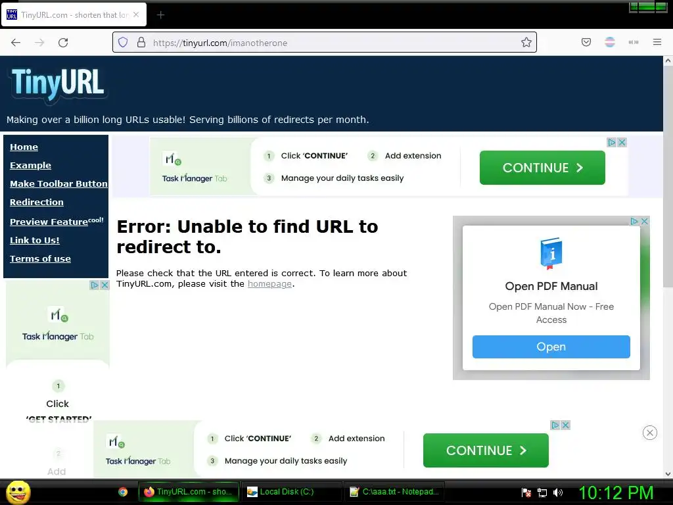This screenshot has width=673, height=505.
Task: Switch to Local Disk (C:) taskbar window
Action: point(291,492)
